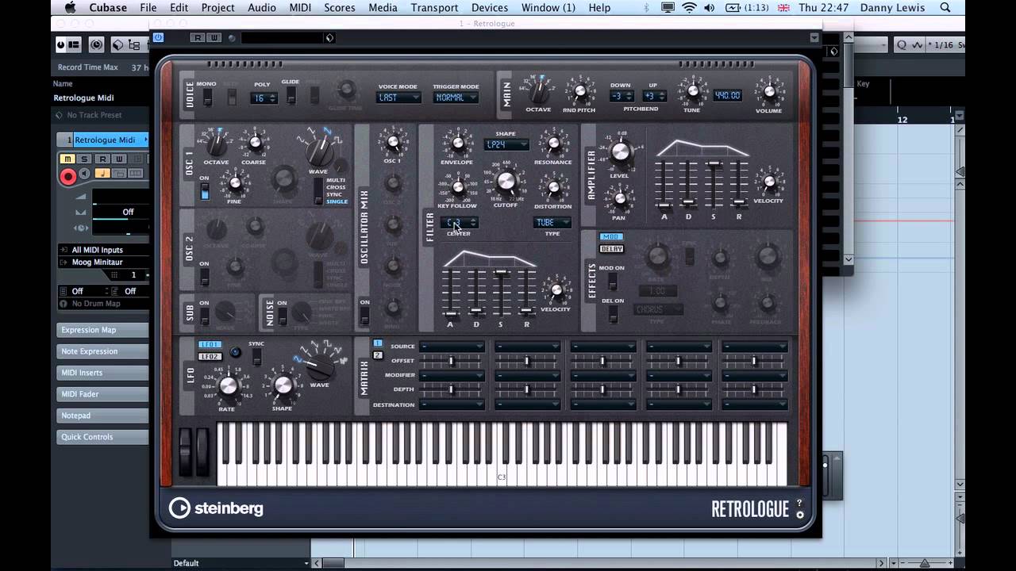Click the Filter Cutoff knob
Viewport: 1016px width, 571px height.
[x=506, y=183]
